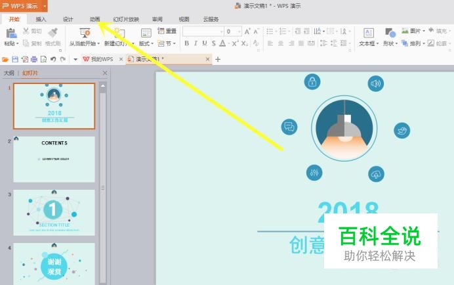Start slideshow from current slide icon
The height and width of the screenshot is (285, 454).
coord(85,33)
